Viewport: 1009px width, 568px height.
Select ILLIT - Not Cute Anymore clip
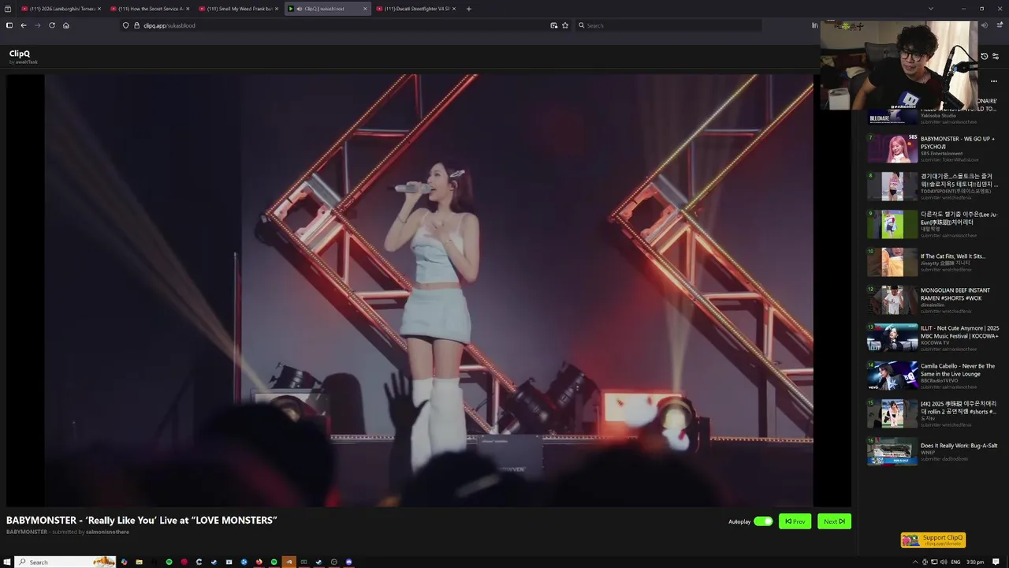[x=933, y=338]
